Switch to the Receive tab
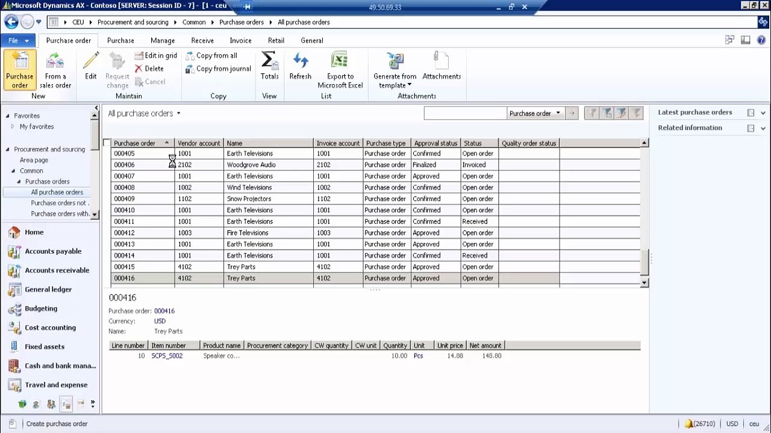The height and width of the screenshot is (433, 771). 202,40
